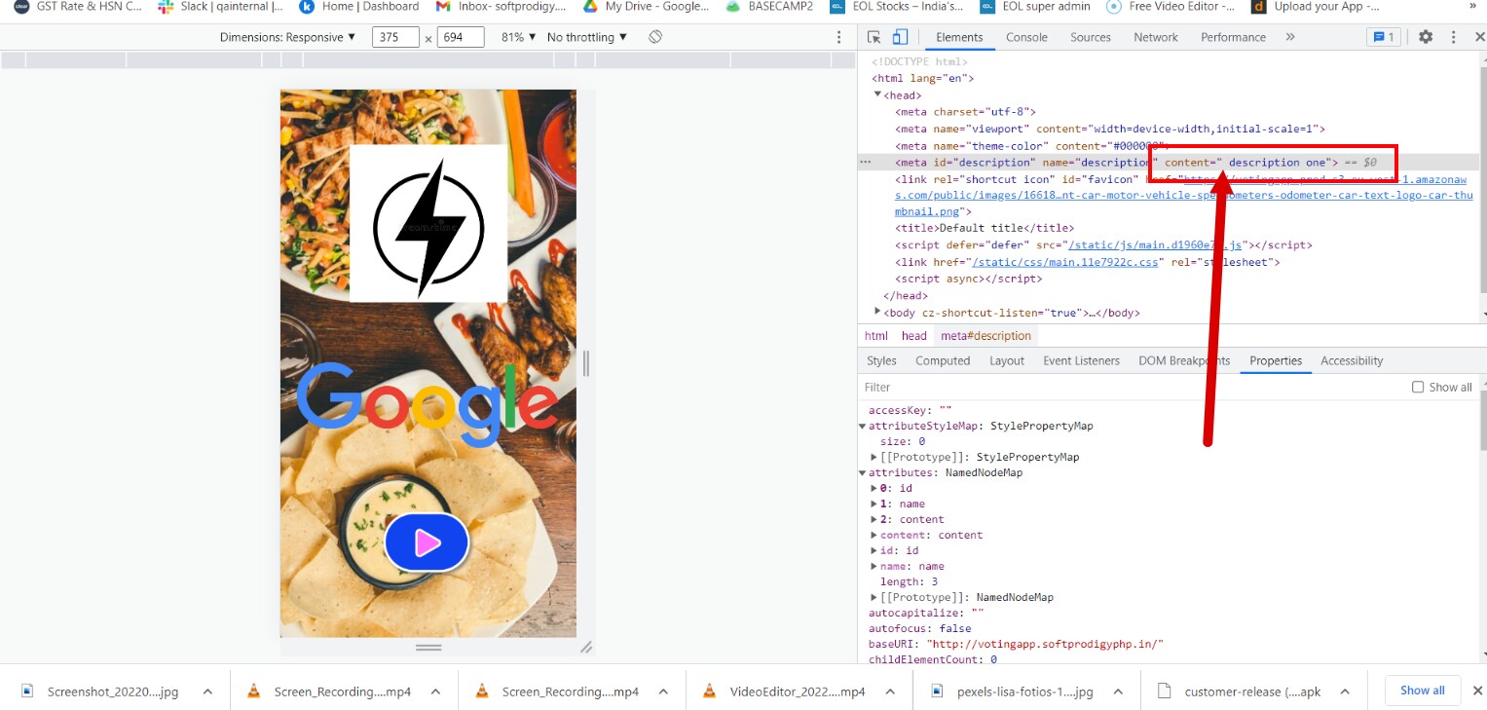Click the viewport height field showing 694
1487x710 pixels.
(461, 37)
